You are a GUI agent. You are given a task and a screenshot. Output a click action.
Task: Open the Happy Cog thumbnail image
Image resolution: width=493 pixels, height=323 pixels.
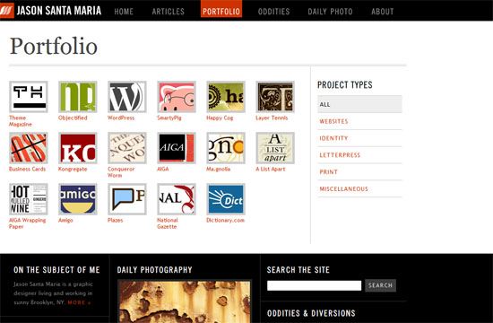(226, 97)
